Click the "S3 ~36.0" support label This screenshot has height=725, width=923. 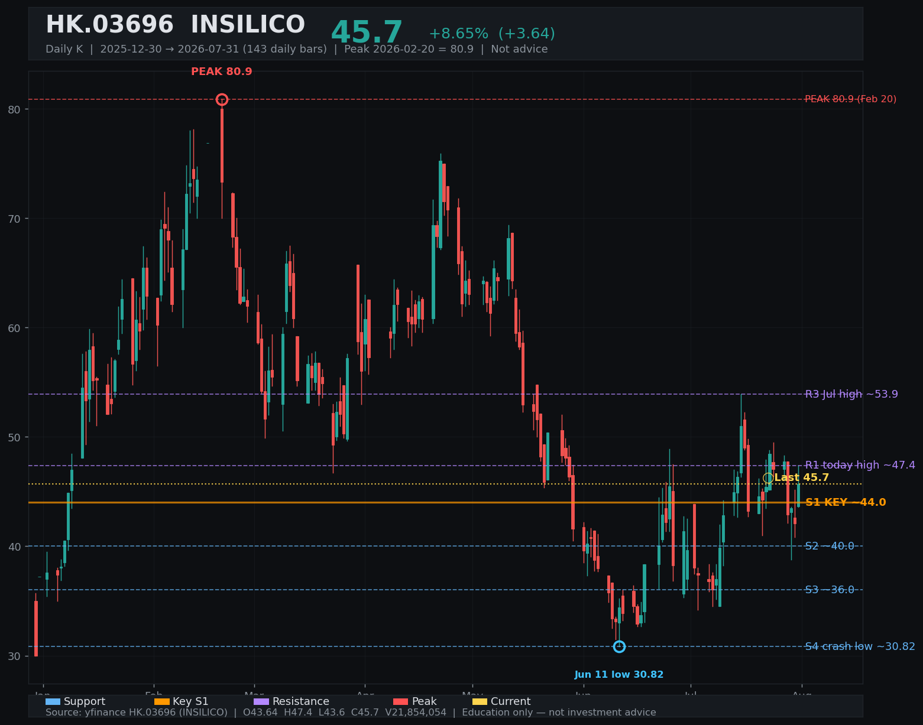[x=830, y=590]
